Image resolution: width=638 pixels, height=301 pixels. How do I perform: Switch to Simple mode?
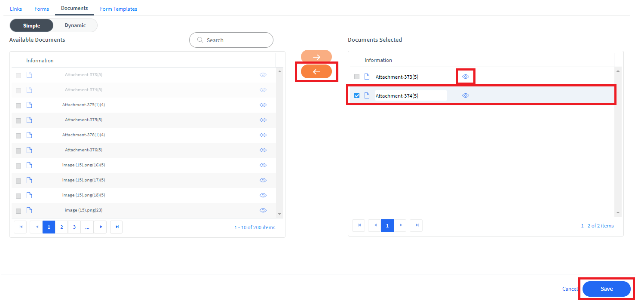point(31,25)
